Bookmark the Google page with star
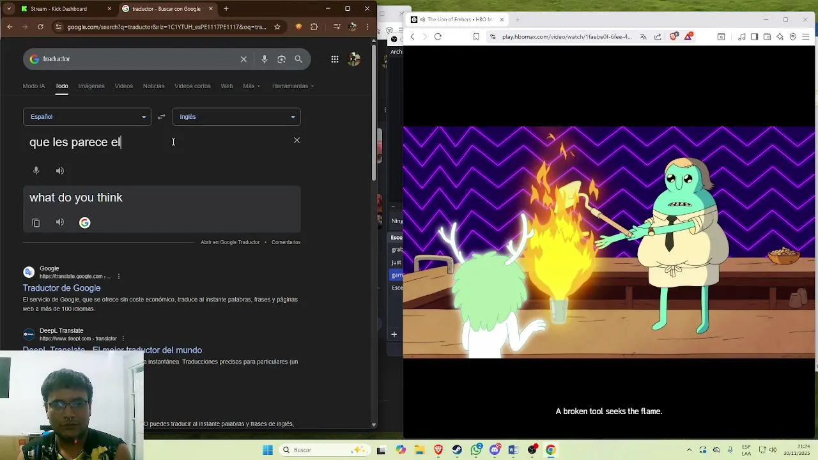Viewport: 818px width, 460px height. pos(277,27)
